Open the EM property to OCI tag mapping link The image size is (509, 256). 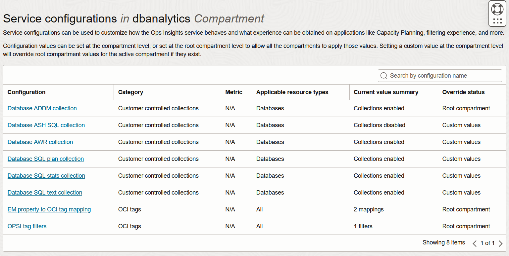click(x=49, y=209)
